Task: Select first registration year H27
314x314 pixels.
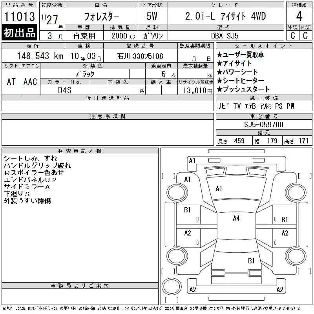Action: [x=50, y=20]
